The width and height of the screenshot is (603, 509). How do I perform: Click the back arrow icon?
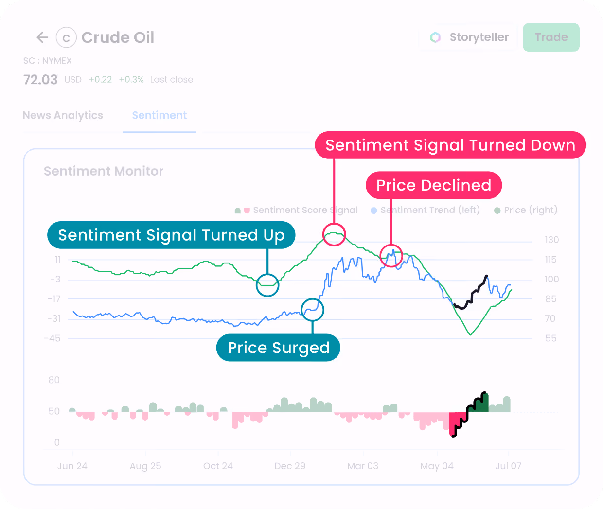point(42,37)
